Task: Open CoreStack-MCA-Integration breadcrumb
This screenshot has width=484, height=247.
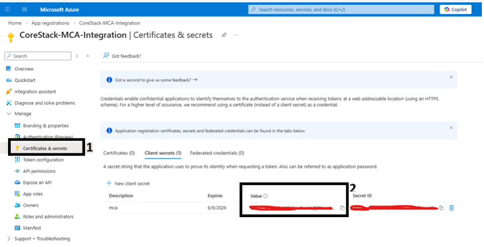Action: pyautogui.click(x=110, y=23)
